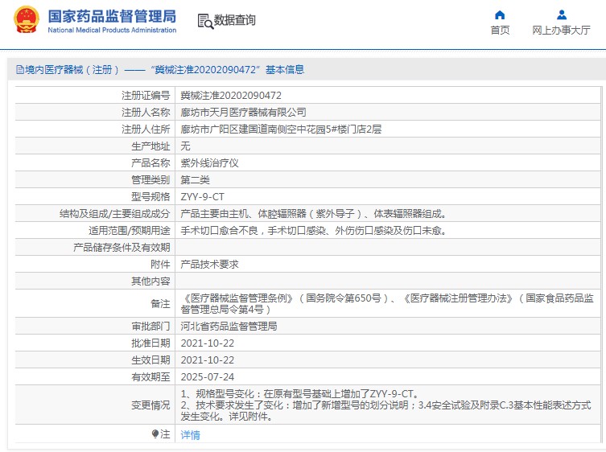Click the 其他内容 label

pos(150,281)
